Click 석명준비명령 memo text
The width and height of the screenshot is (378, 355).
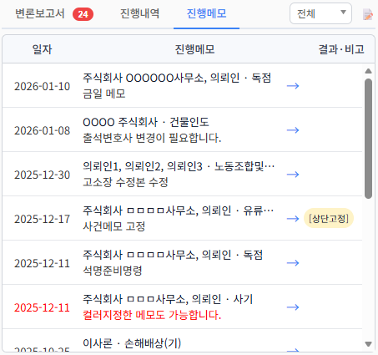(x=113, y=271)
